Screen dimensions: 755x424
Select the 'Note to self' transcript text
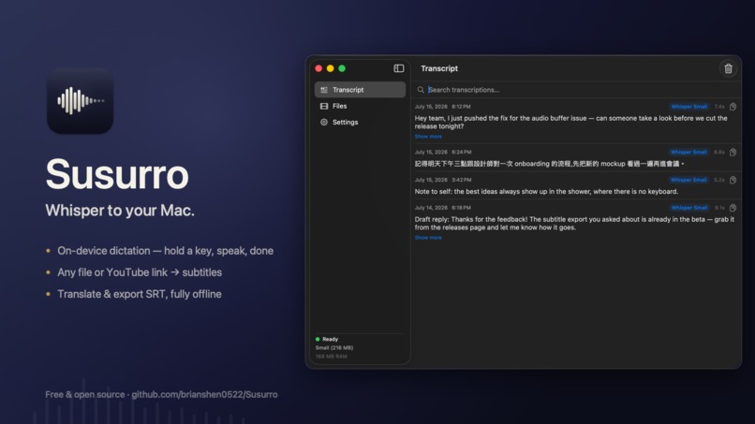click(546, 192)
